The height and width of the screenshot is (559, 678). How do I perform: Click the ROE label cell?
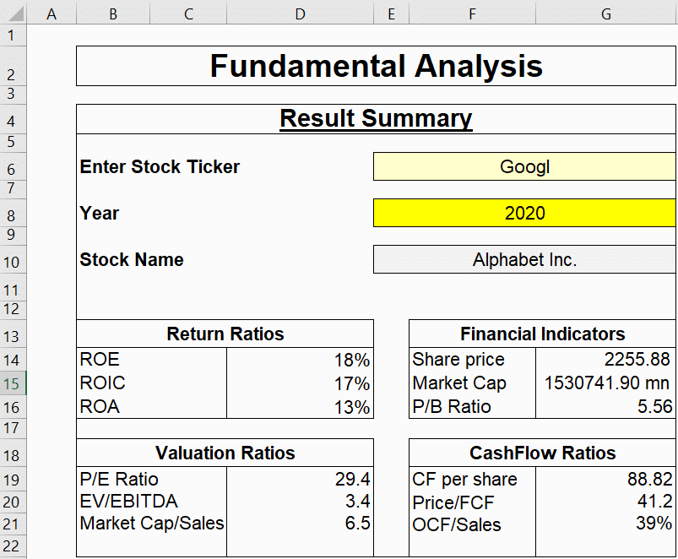point(151,359)
